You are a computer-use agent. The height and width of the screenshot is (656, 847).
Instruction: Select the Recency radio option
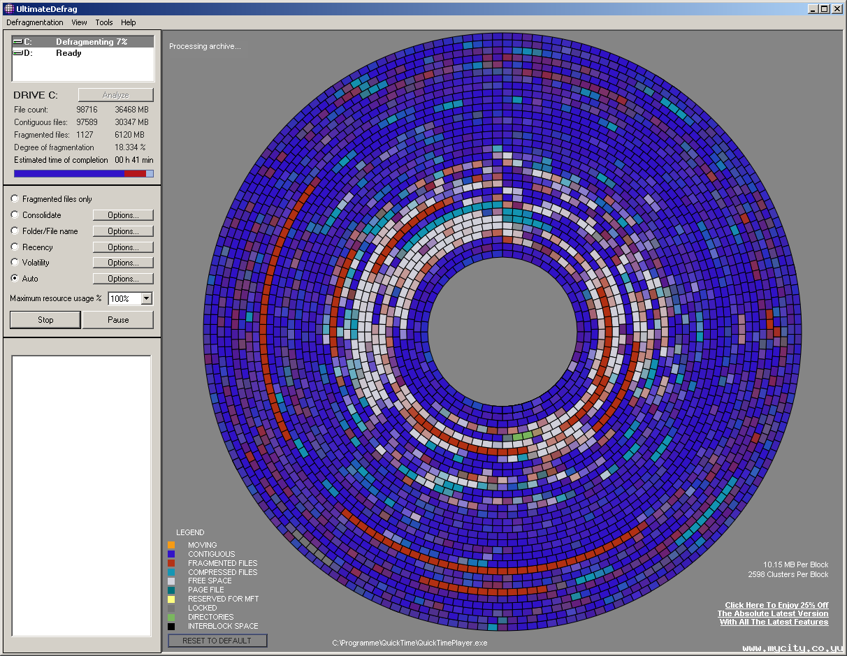click(x=15, y=247)
